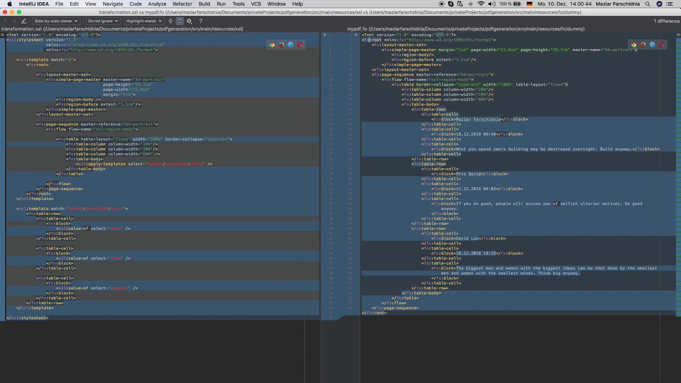Open German flag input source menu
The height and width of the screenshot is (383, 681).
pos(529,4)
